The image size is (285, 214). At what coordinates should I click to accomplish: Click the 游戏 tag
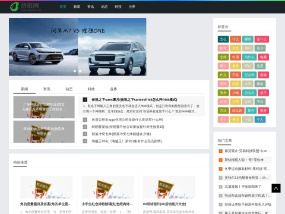263,75
